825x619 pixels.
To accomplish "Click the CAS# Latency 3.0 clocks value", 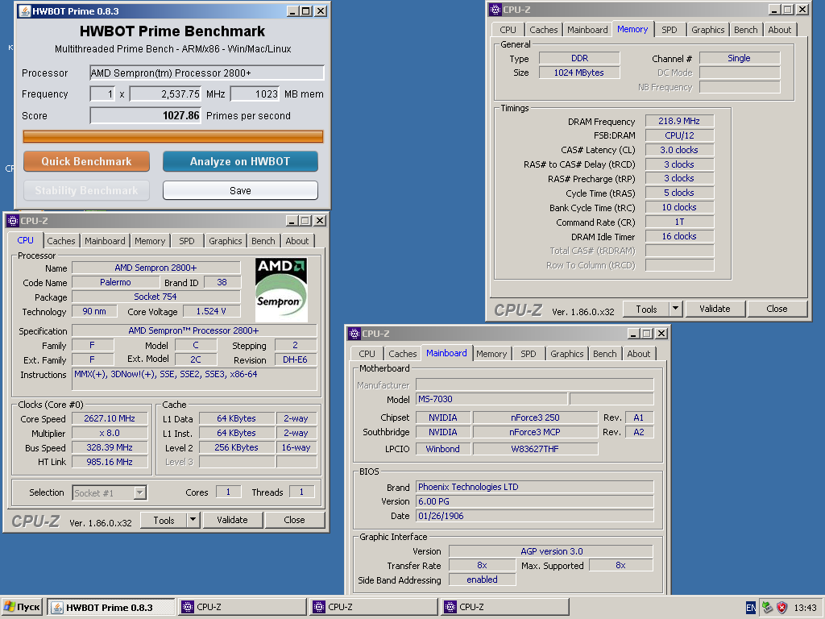I will (x=678, y=150).
